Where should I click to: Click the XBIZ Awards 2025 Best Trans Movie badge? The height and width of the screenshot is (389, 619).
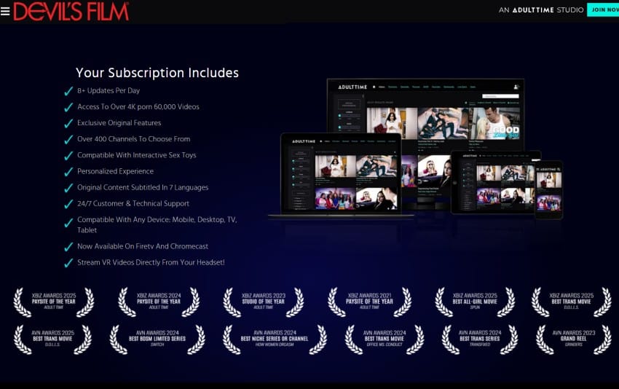click(571, 302)
